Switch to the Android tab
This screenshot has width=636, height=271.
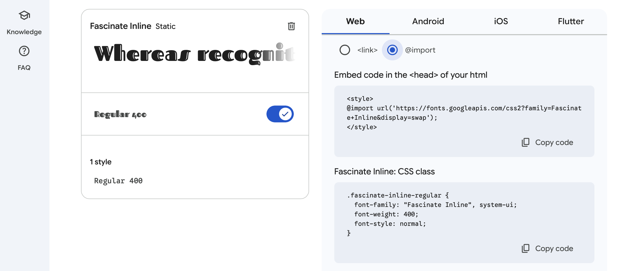pyautogui.click(x=428, y=21)
